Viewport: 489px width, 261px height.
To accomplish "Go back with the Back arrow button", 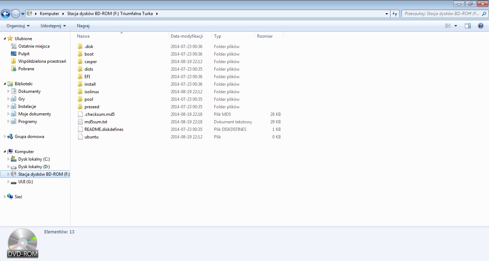I will (5, 14).
